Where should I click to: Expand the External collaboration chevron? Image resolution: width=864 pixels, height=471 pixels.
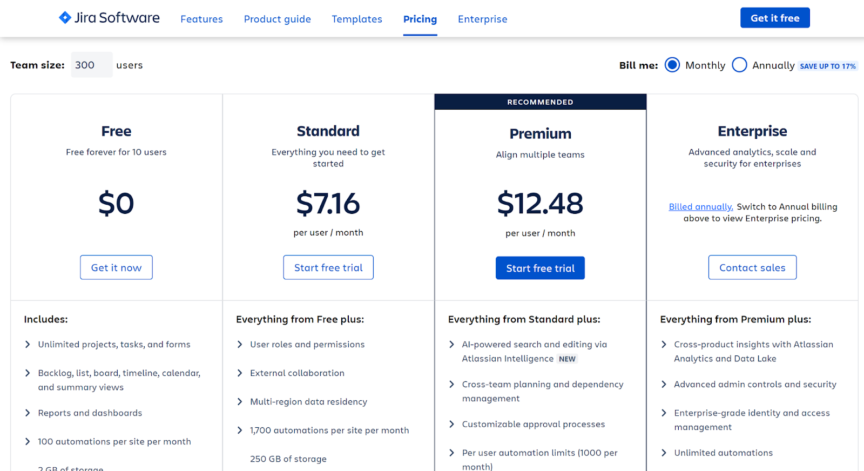[x=240, y=373]
